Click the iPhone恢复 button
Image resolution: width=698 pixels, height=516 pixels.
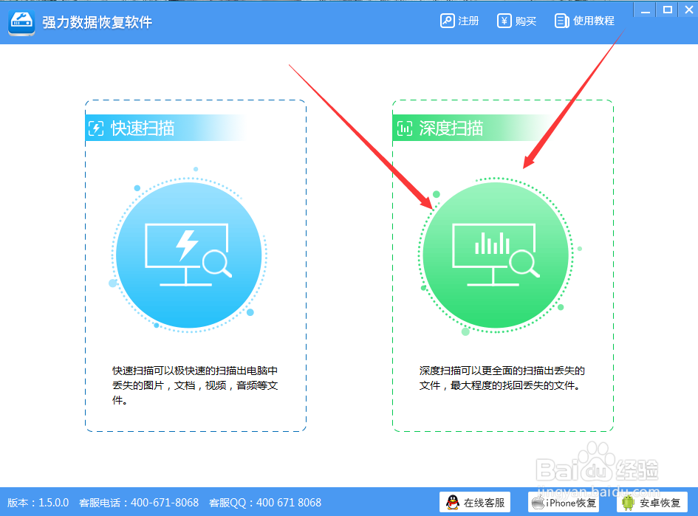563,503
